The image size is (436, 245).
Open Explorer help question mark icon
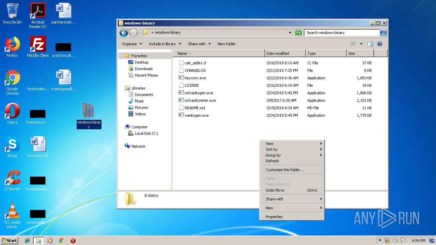click(380, 44)
